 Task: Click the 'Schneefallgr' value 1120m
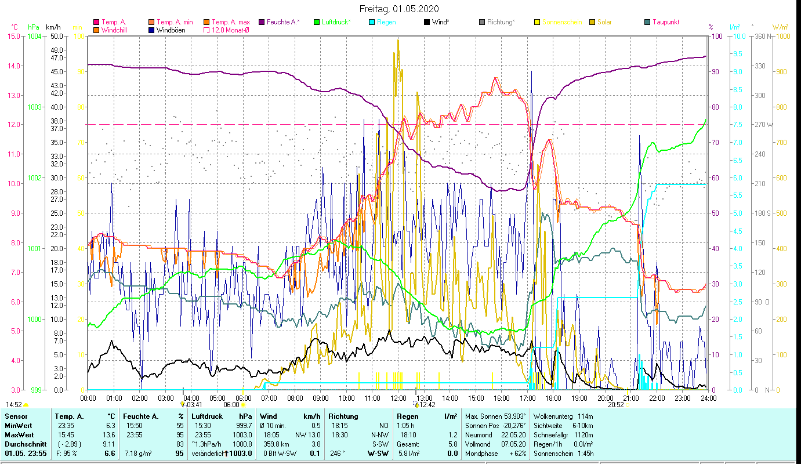pyautogui.click(x=582, y=434)
